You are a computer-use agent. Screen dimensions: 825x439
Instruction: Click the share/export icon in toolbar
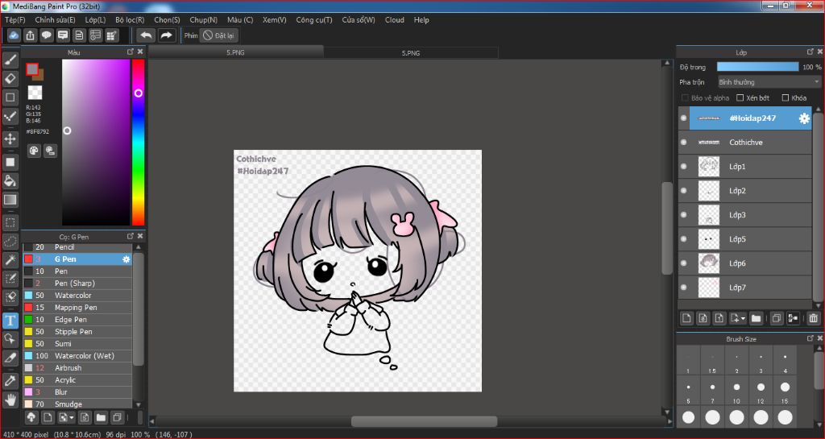click(x=30, y=35)
